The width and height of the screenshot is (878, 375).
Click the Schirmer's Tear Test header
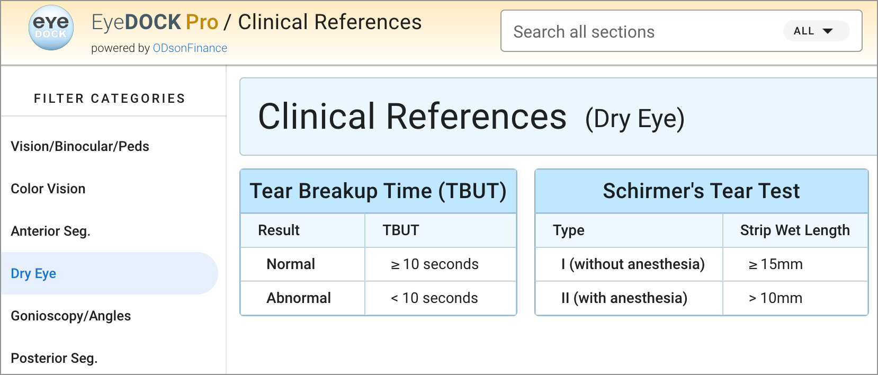tap(701, 191)
